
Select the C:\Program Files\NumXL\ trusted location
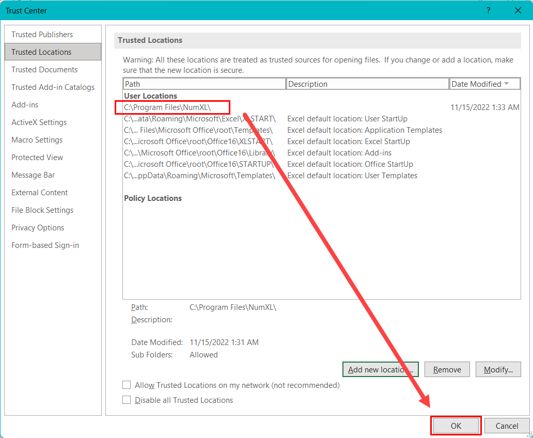click(x=172, y=107)
